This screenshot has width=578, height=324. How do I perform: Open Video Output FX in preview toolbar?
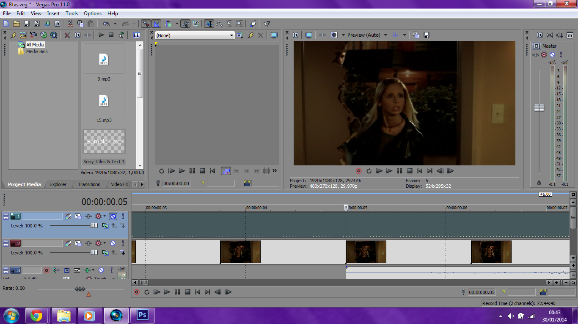tap(322, 35)
